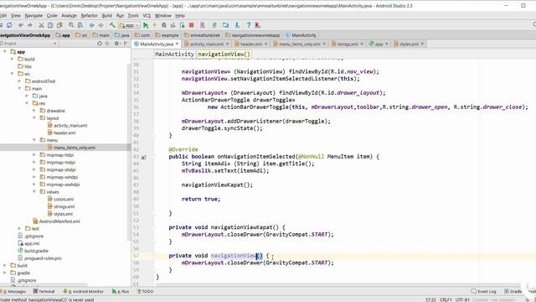The image size is (536, 302).
Task: Click the Help question mark icon
Action: [x=249, y=25]
